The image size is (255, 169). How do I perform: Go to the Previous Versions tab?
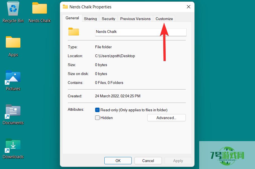point(135,19)
